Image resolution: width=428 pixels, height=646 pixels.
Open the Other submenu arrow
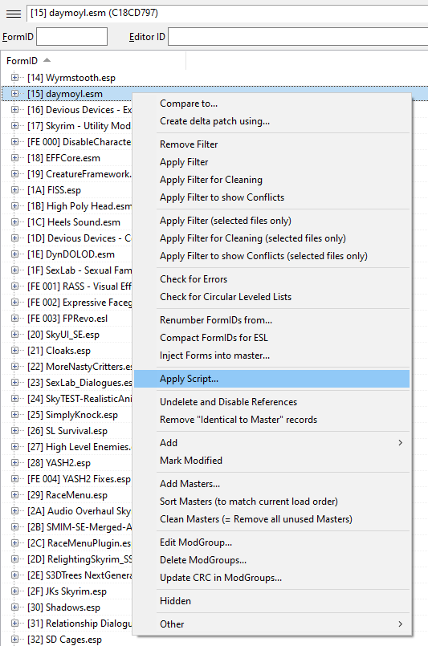[x=400, y=624]
